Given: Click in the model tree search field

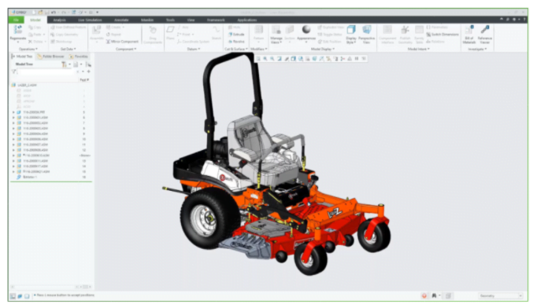Looking at the screenshot, I should [46, 71].
